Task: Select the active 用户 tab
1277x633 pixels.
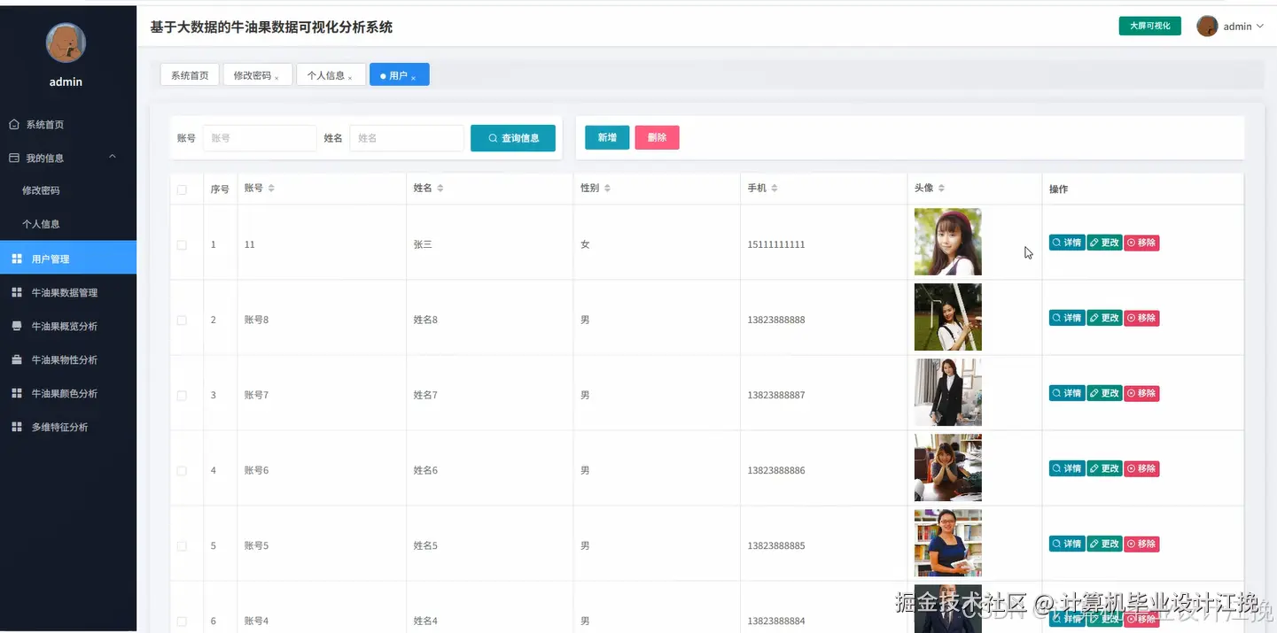Action: point(399,75)
